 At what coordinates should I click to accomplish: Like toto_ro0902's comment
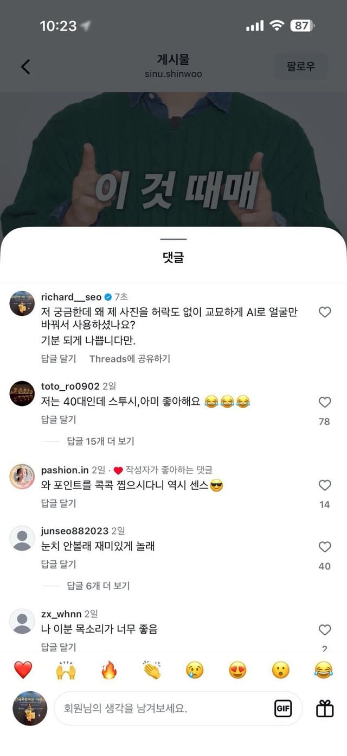click(x=325, y=402)
